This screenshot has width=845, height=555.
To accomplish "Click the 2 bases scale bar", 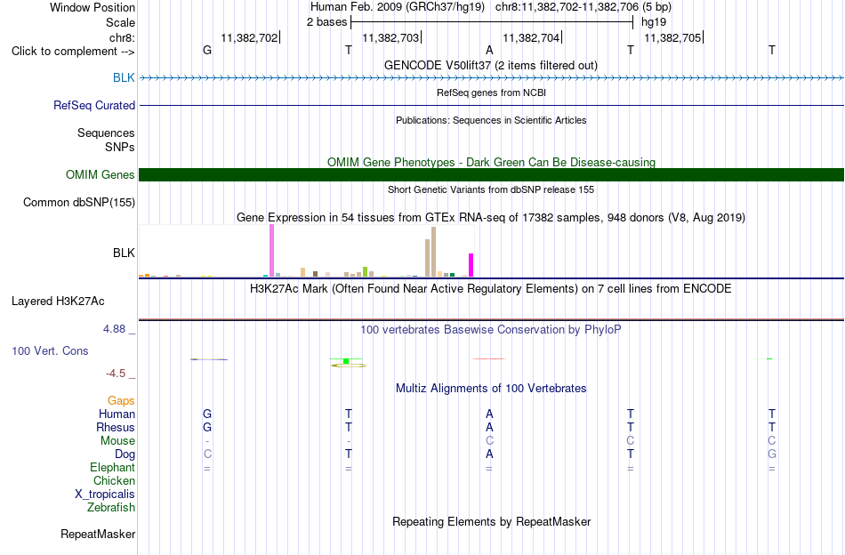I will pos(492,22).
